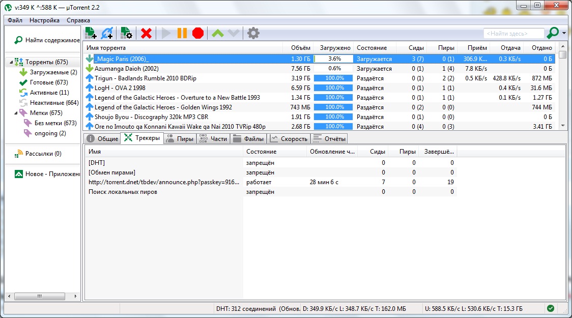The height and width of the screenshot is (318, 572).
Task: Click the green network status icon in status bar
Action: (x=551, y=308)
